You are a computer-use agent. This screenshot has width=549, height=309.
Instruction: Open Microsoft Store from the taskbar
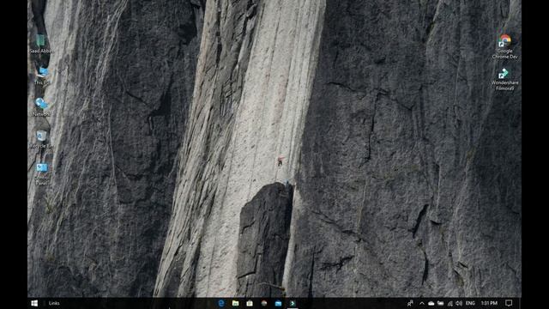click(x=250, y=303)
